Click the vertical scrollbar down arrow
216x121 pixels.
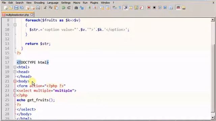point(213,118)
